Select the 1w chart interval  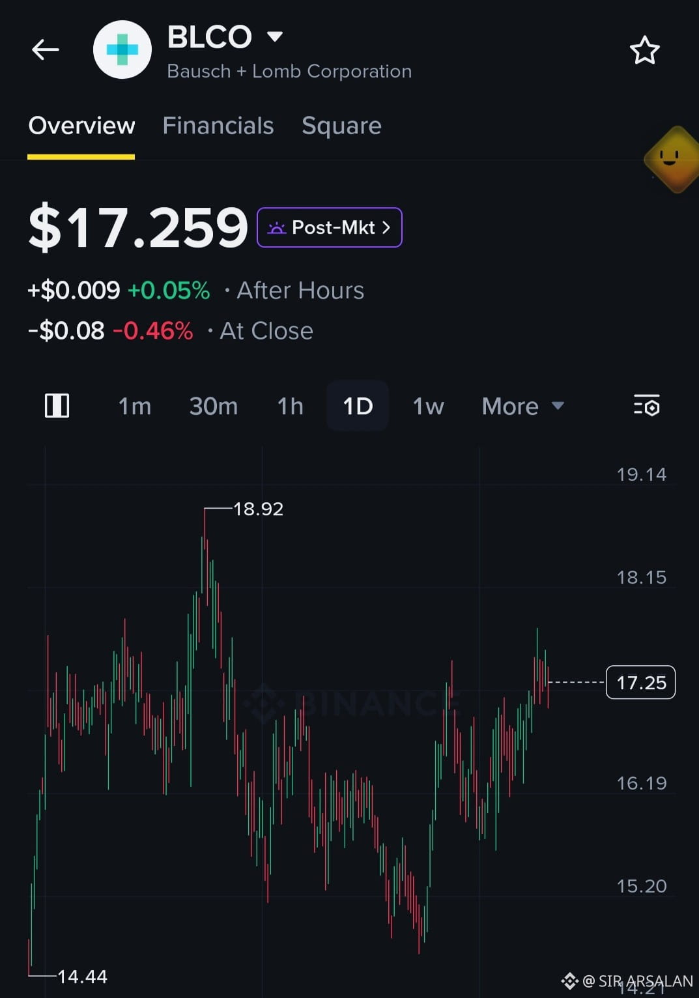click(x=428, y=406)
